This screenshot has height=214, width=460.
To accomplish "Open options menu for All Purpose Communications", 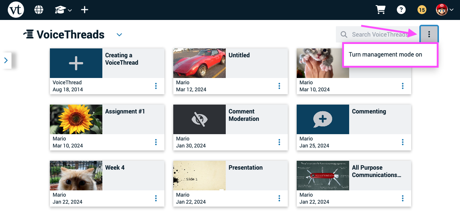I will click(x=403, y=198).
